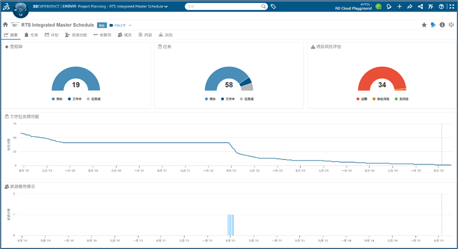
Task: Toggle 工作中 legend in 里程碑 chart
Action: (75, 99)
